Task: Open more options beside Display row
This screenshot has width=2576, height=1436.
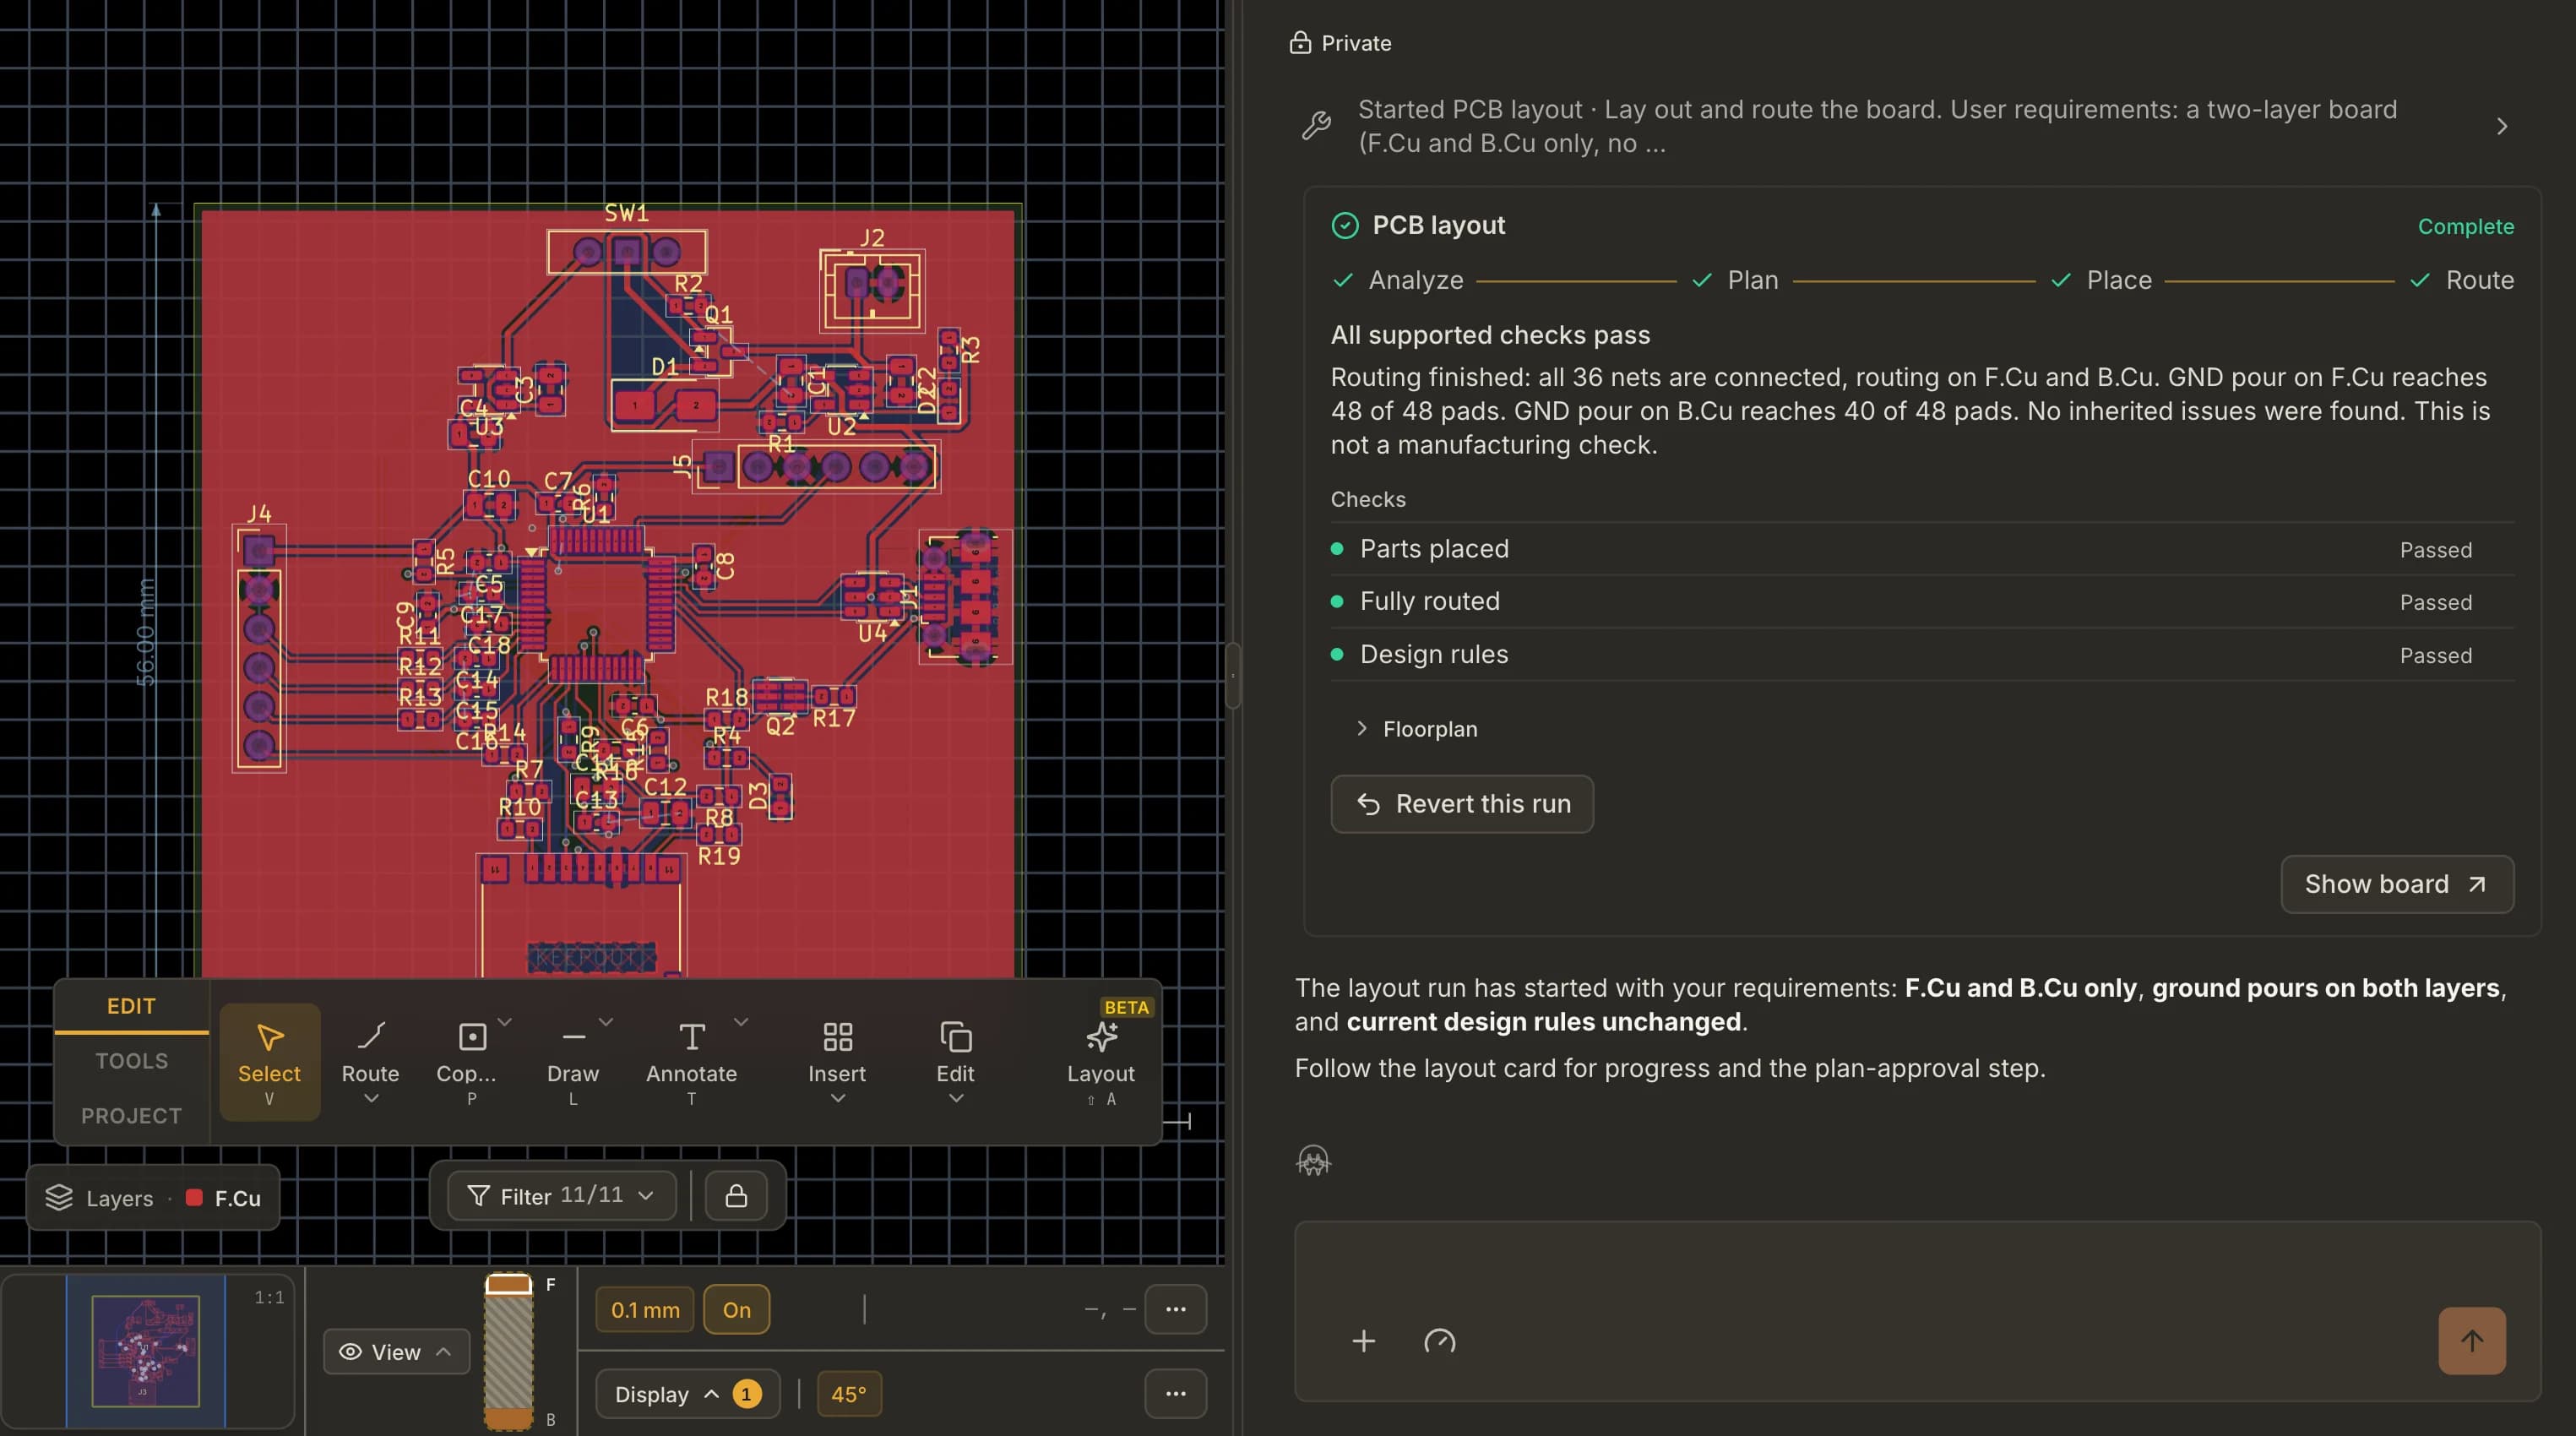Action: (x=1175, y=1394)
